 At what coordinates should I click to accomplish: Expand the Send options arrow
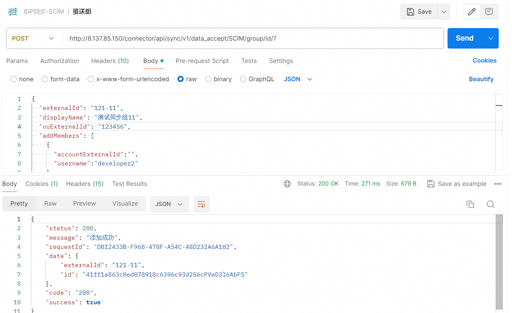coord(491,38)
